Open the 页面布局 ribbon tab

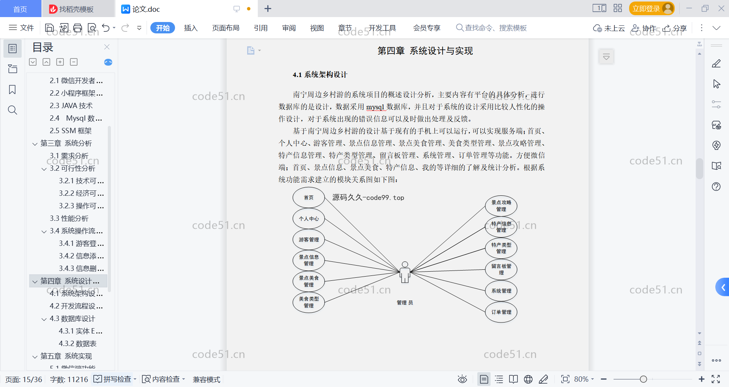coord(226,28)
